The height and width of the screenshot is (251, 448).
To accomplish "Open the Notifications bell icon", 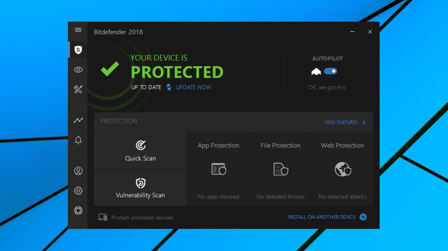I will (78, 140).
